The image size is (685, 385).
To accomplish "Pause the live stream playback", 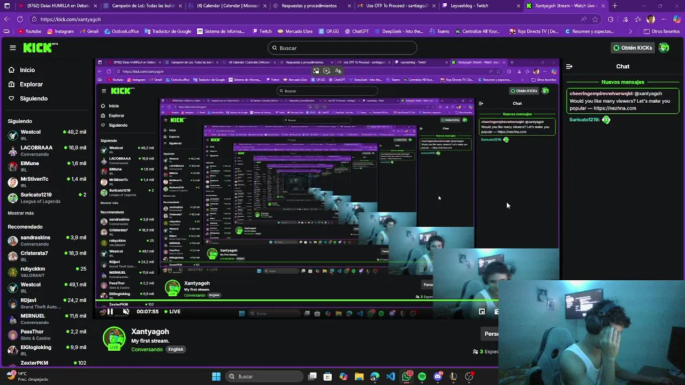I will [110, 311].
